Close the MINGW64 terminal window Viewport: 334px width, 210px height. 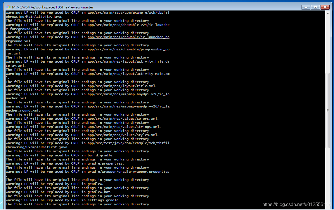click(x=325, y=7)
